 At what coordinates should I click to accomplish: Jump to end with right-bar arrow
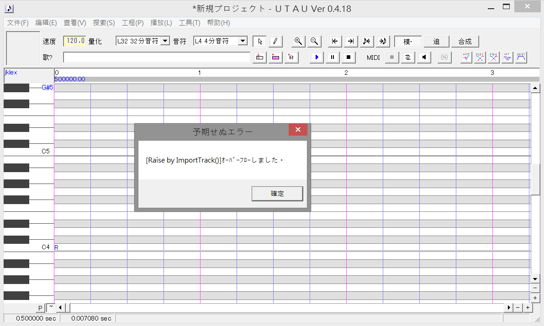[351, 41]
